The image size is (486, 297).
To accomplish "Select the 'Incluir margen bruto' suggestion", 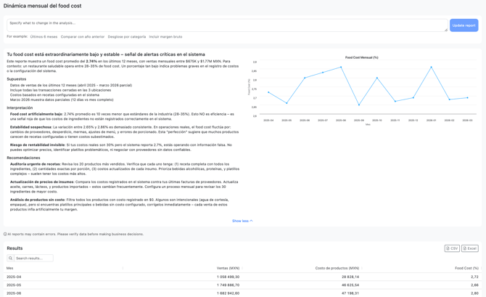I will click(165, 37).
